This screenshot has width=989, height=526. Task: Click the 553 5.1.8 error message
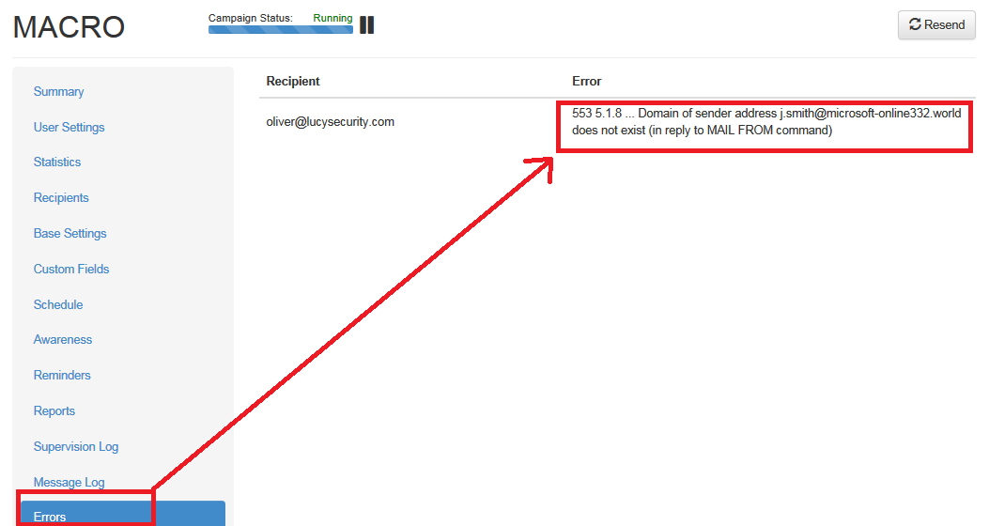766,122
